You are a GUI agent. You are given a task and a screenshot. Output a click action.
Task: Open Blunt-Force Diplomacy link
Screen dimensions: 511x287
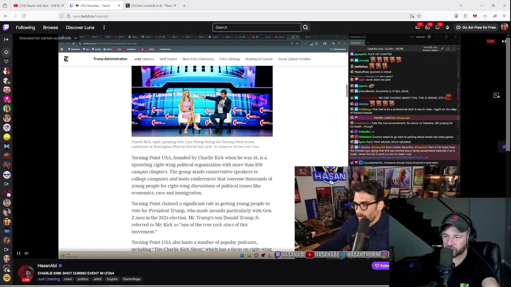(198, 59)
